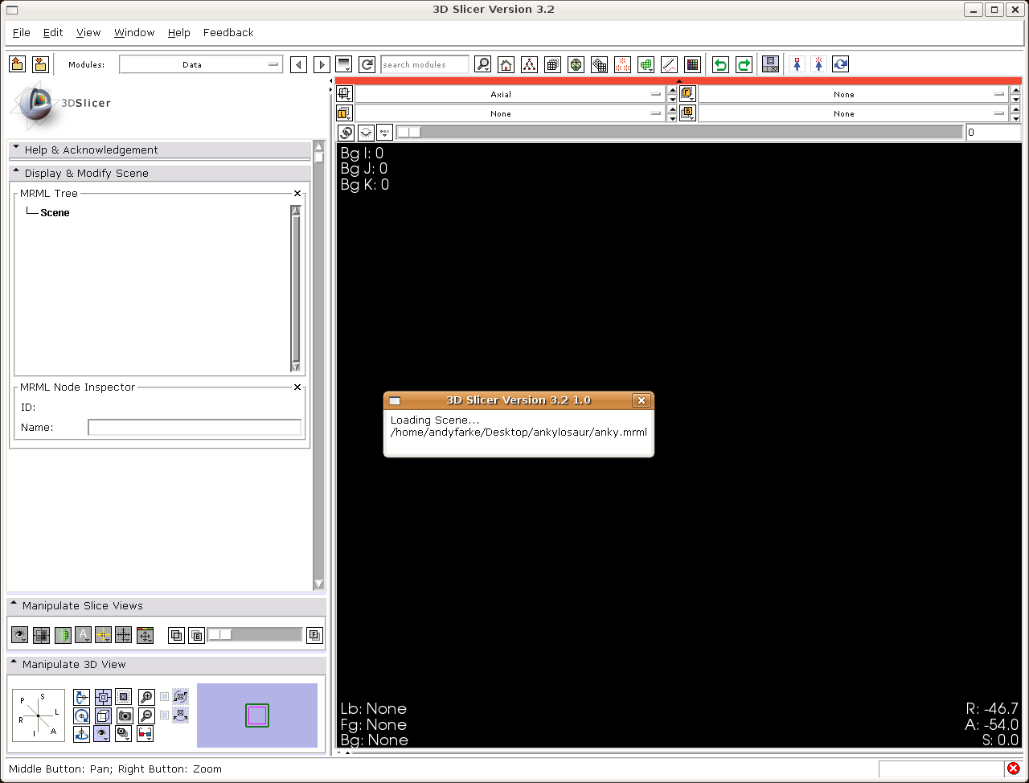Image resolution: width=1029 pixels, height=783 pixels.
Task: Go to the next module with the right arrow
Action: coord(322,64)
